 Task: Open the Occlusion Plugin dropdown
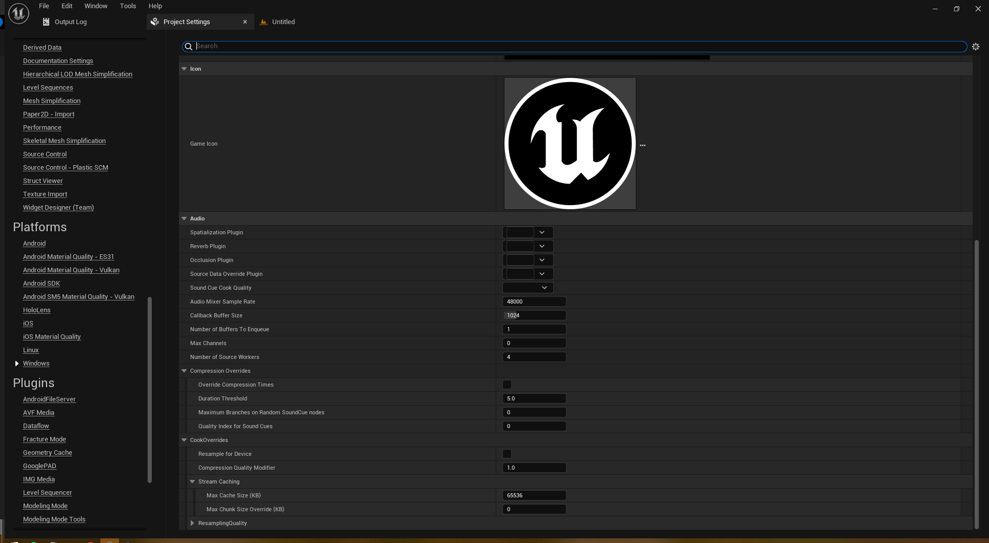(528, 260)
